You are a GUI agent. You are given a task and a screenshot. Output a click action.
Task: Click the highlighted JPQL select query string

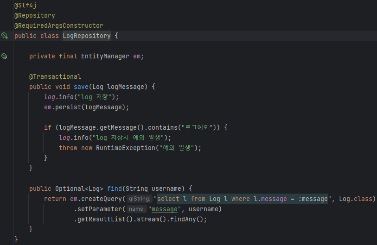click(x=243, y=199)
